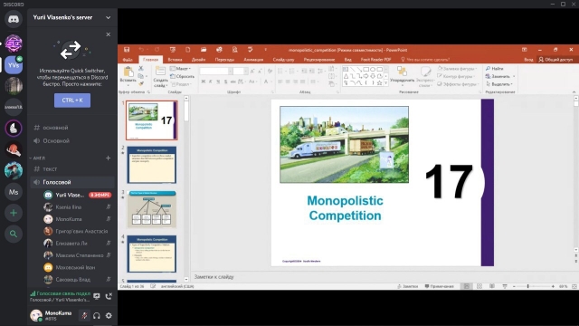Expand Yurii Vlasenko's server dropdown menu
The width and height of the screenshot is (579, 326).
[x=108, y=17]
